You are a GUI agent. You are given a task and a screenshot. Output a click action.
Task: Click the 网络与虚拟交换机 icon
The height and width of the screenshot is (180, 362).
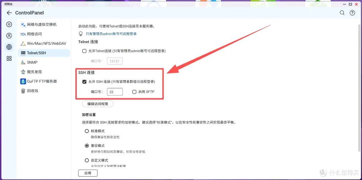click(23, 24)
